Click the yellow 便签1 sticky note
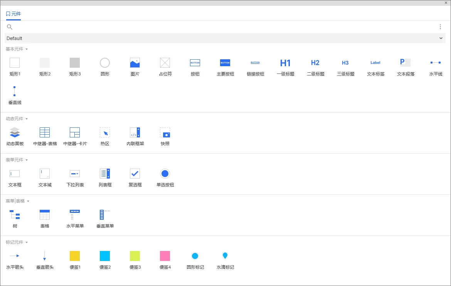 [75, 260]
